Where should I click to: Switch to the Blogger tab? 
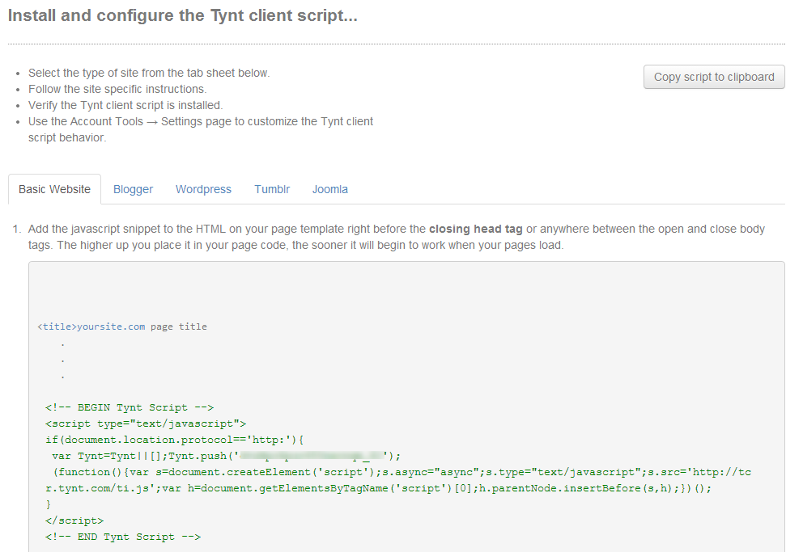tap(133, 189)
